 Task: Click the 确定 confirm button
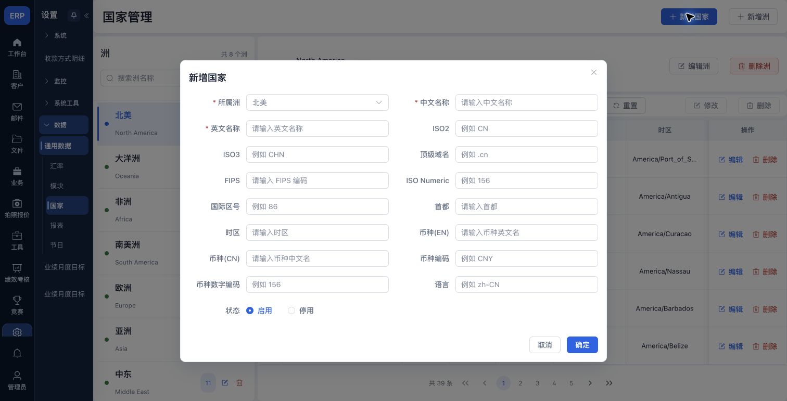click(582, 345)
